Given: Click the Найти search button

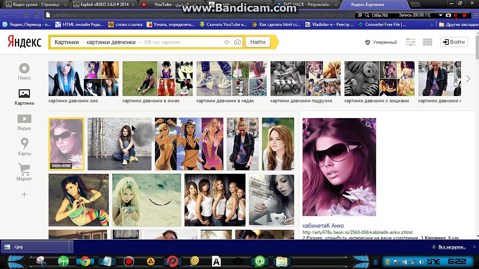Looking at the screenshot, I should point(257,42).
